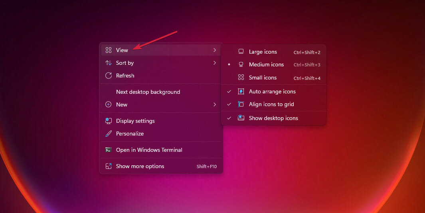Click the Small icons grid icon

(x=241, y=77)
